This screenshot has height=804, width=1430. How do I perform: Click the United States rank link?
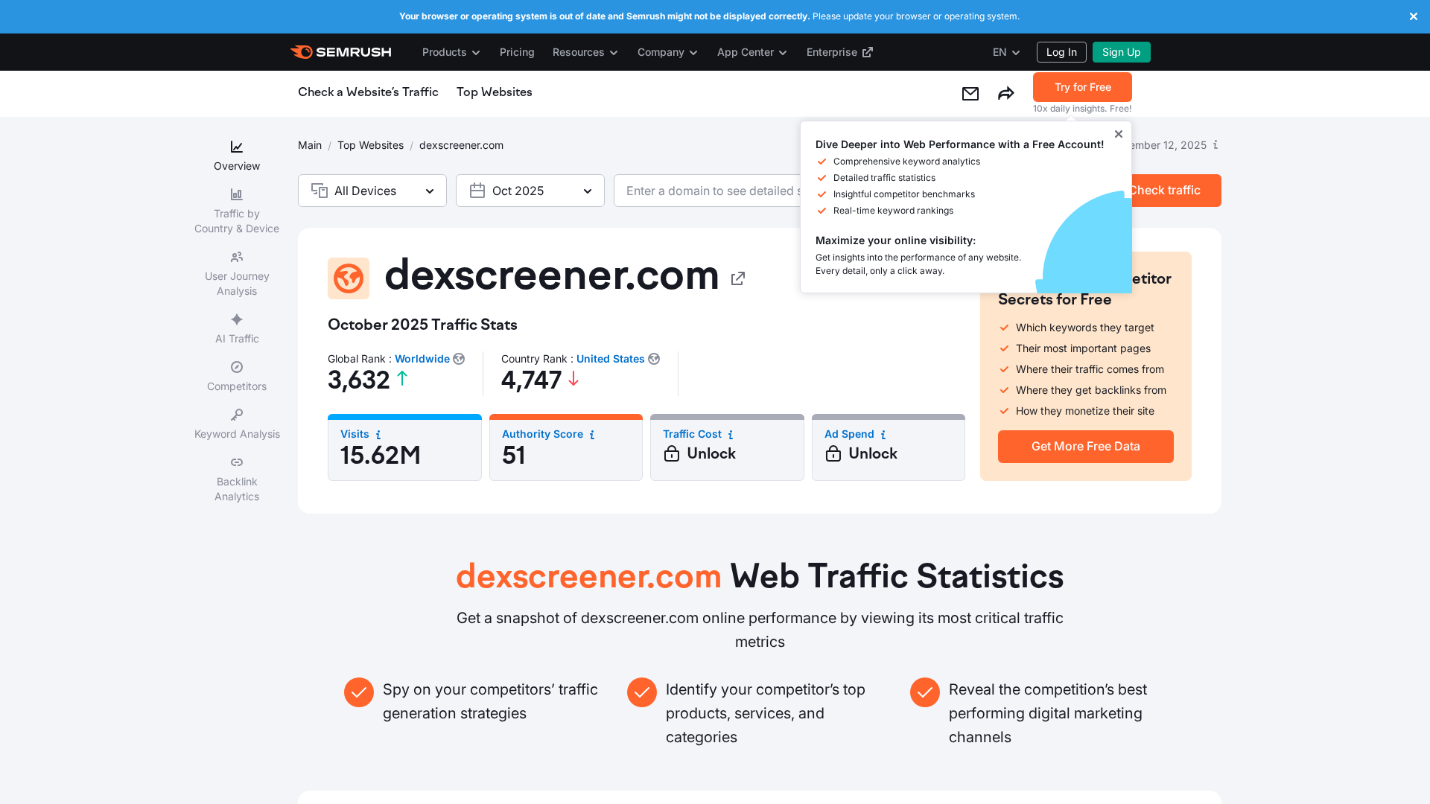[x=611, y=359]
